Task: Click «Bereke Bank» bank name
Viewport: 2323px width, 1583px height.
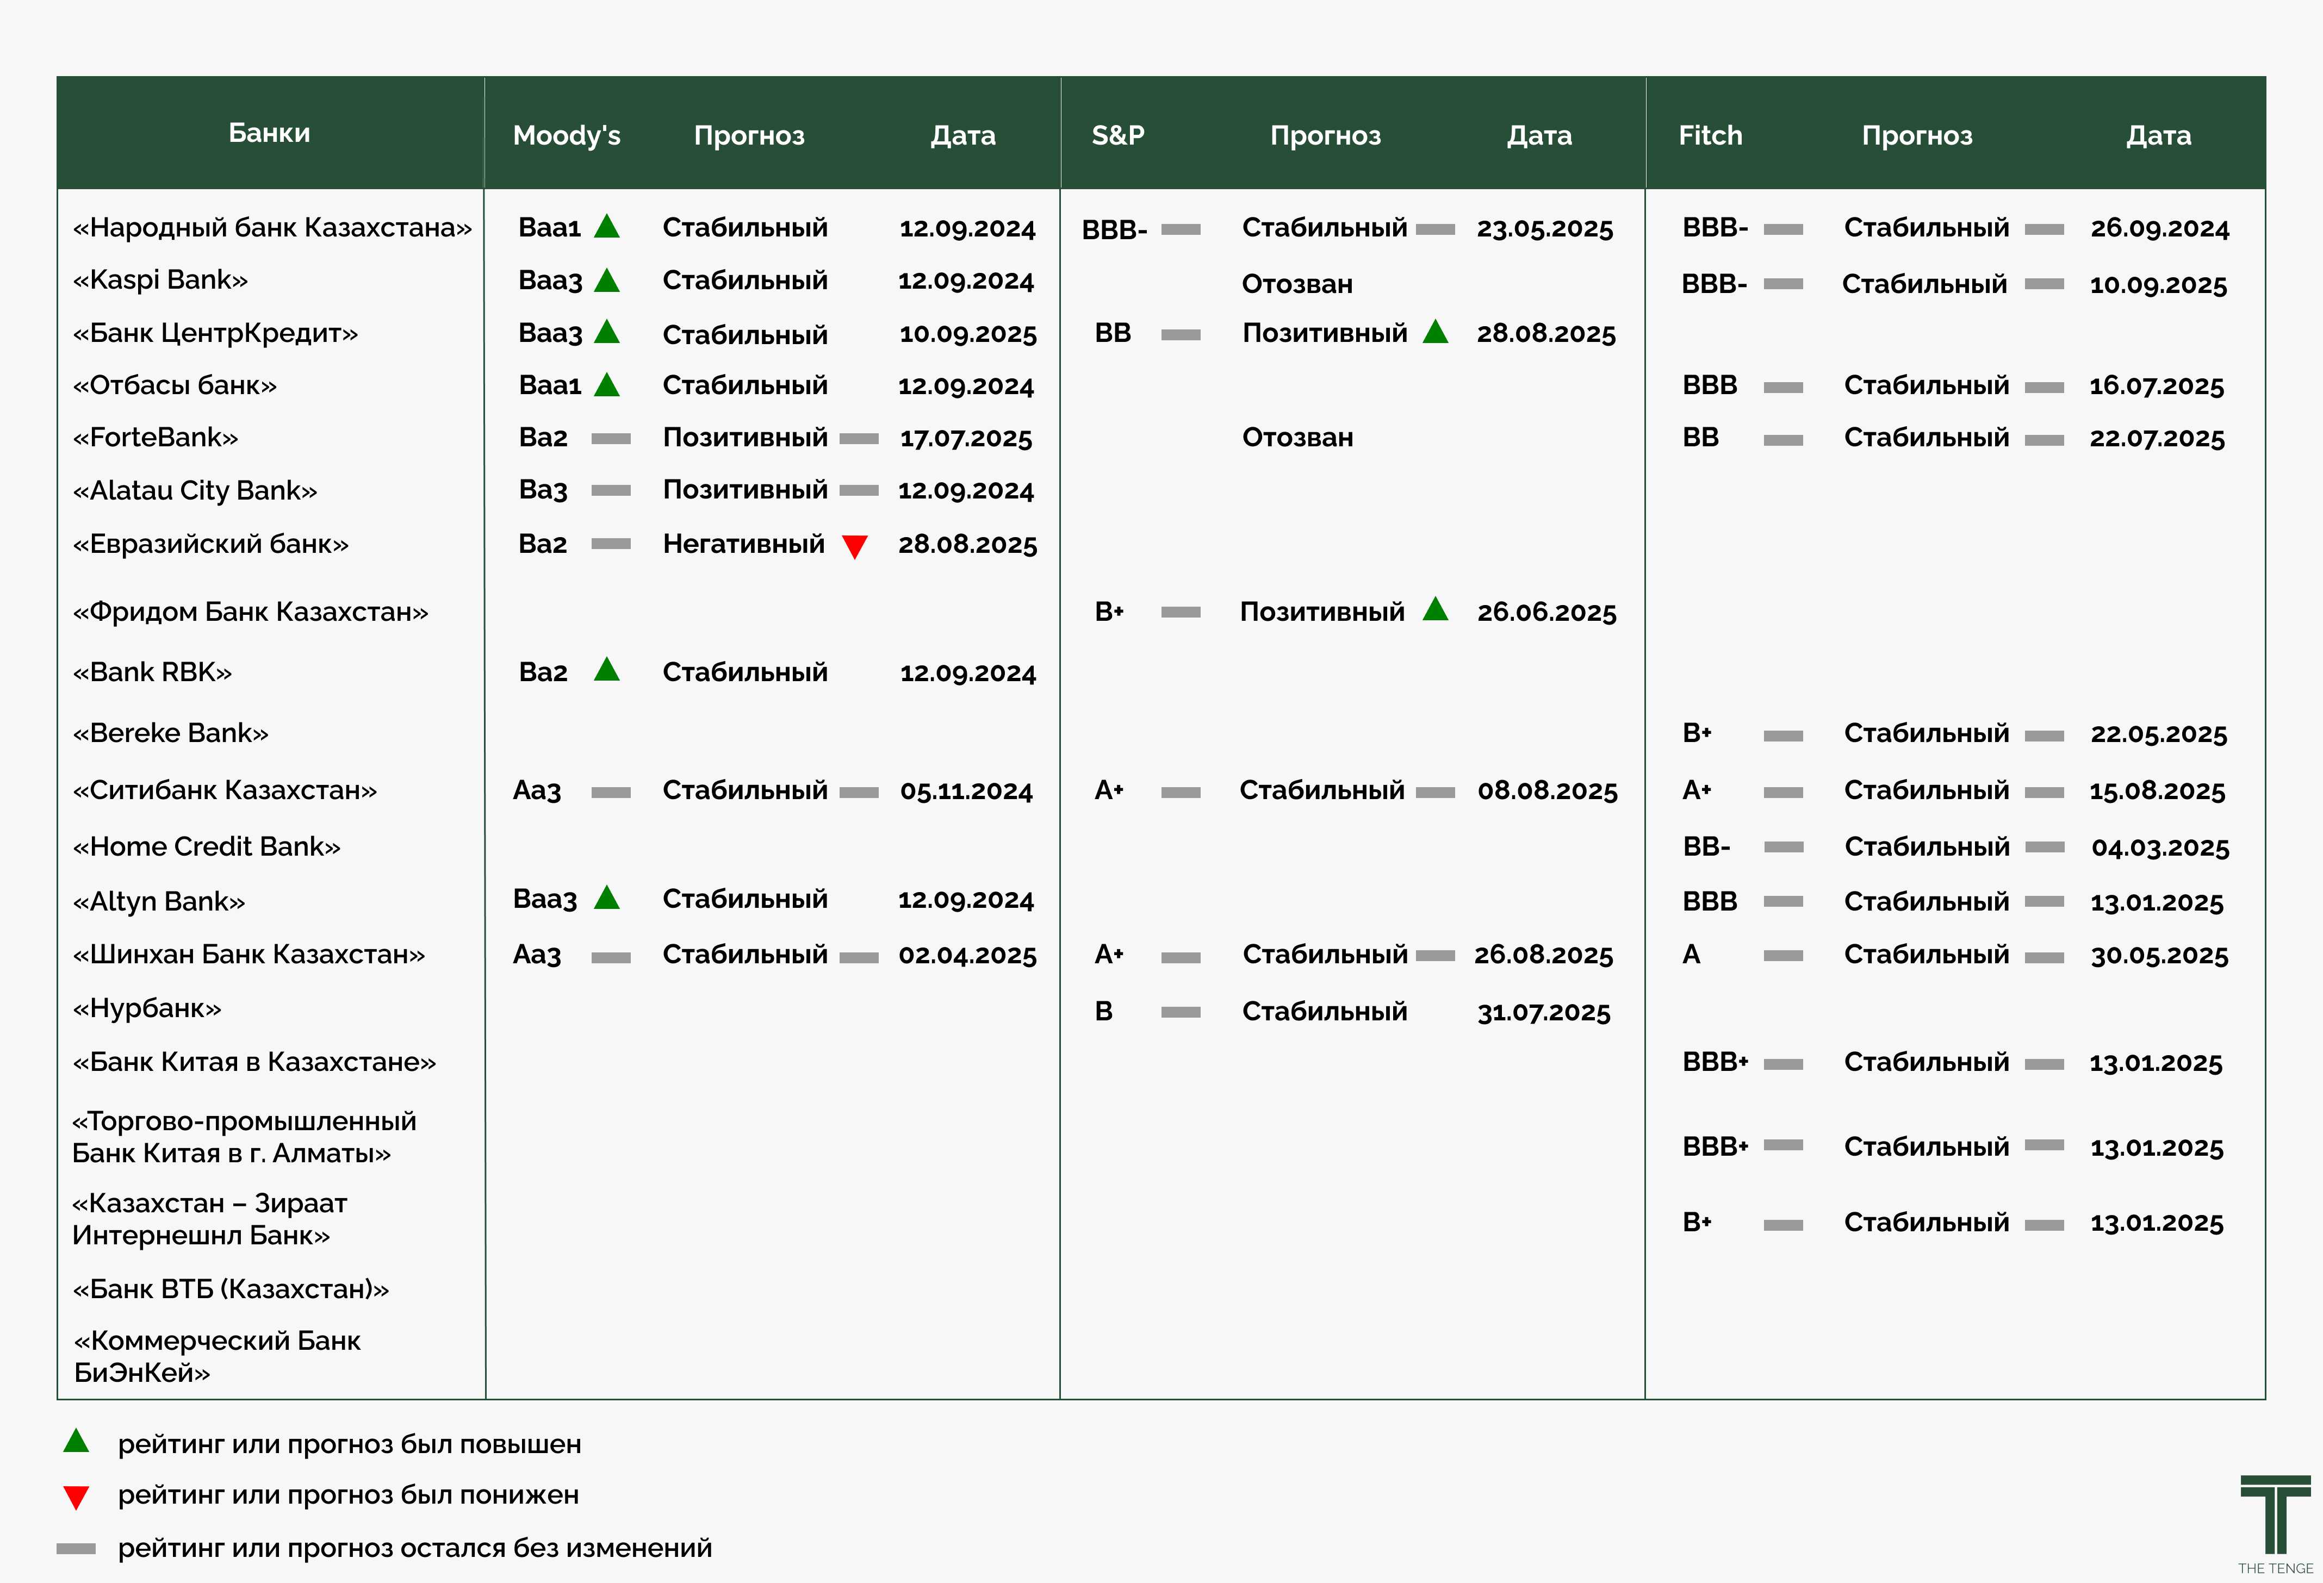Action: (x=171, y=733)
